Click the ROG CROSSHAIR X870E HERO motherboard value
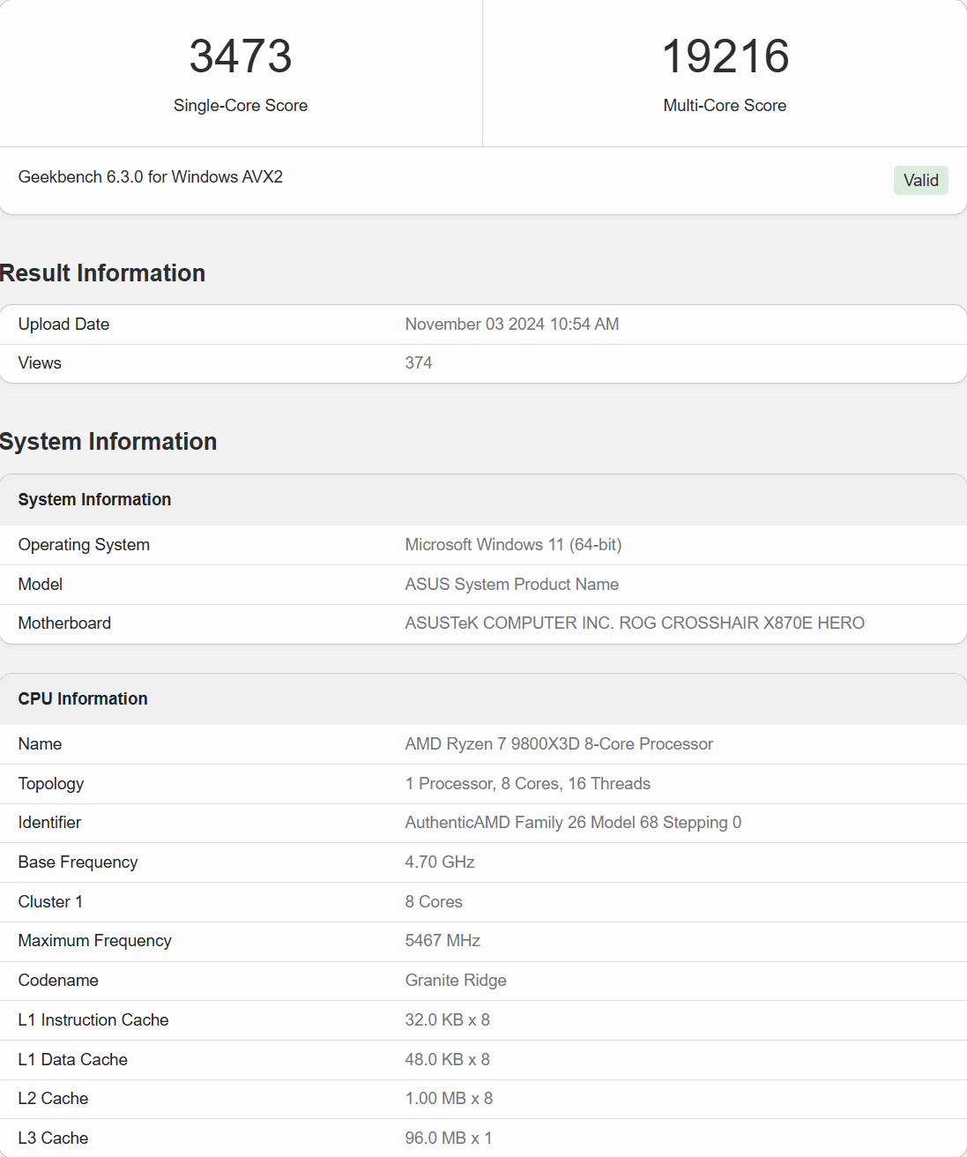 (634, 623)
